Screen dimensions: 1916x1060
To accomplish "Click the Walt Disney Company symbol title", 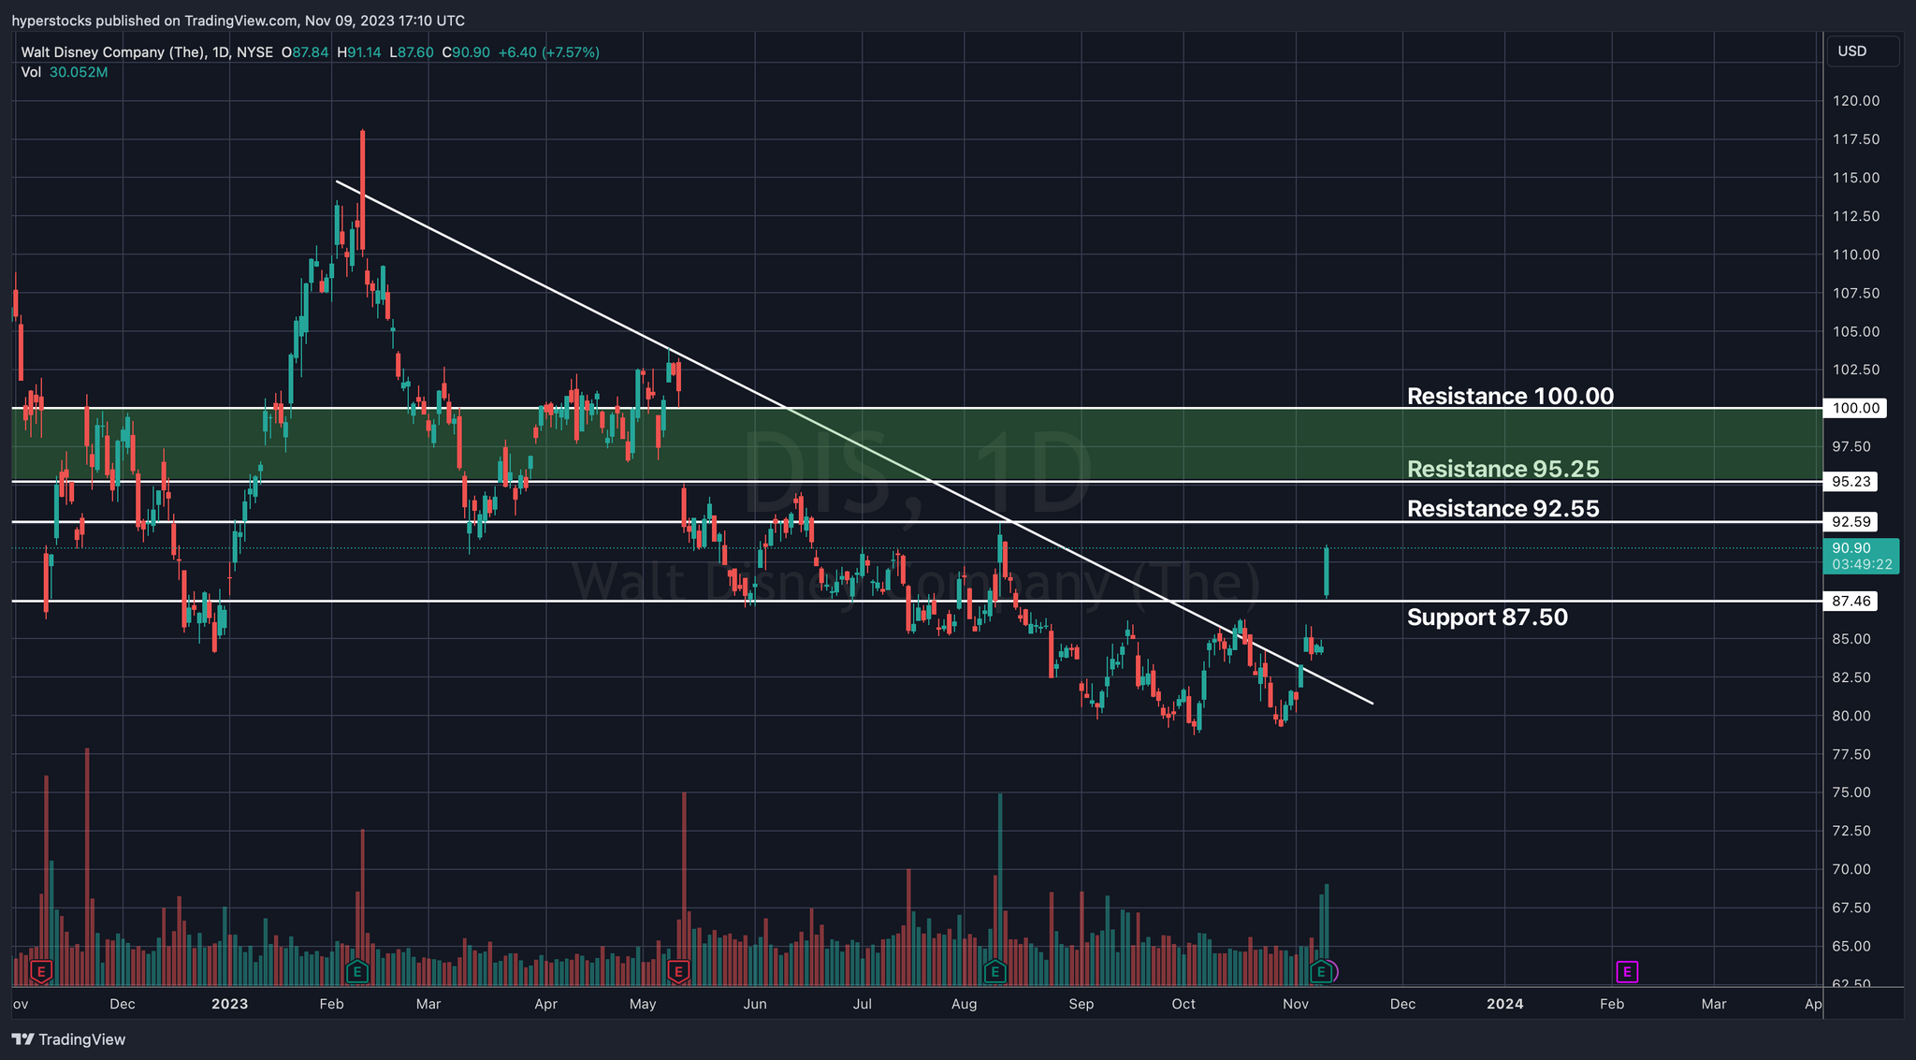I will [x=113, y=52].
